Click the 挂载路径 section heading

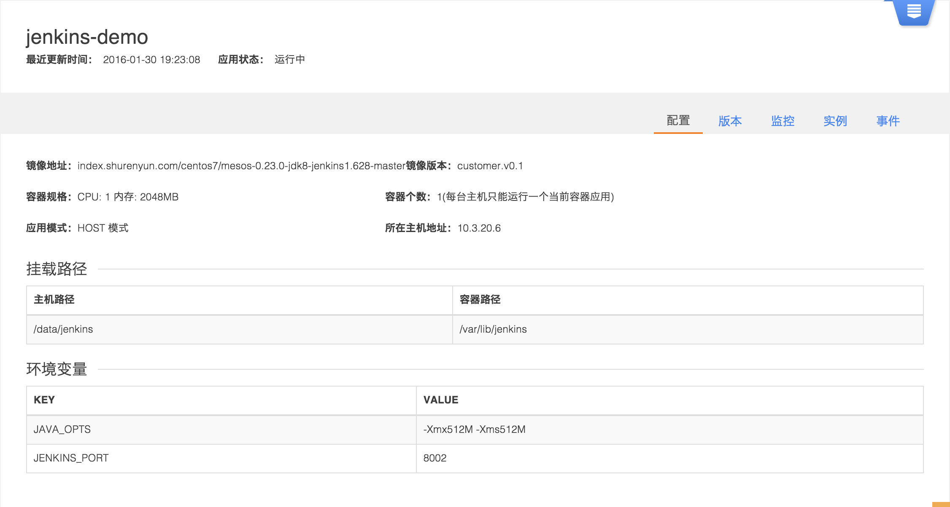point(57,269)
